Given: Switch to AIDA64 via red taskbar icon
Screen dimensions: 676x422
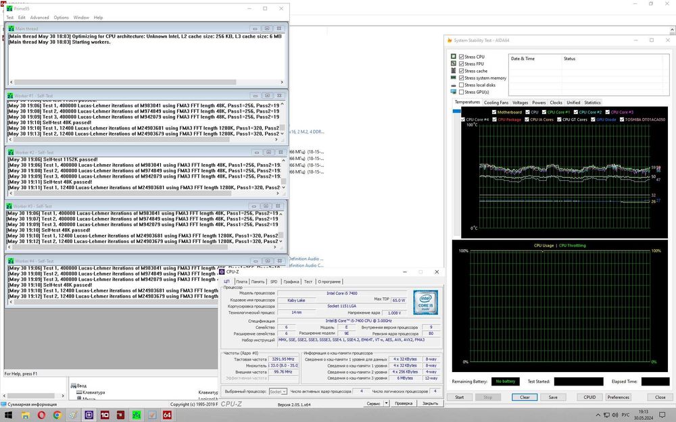Looking at the screenshot, I should coord(166,415).
